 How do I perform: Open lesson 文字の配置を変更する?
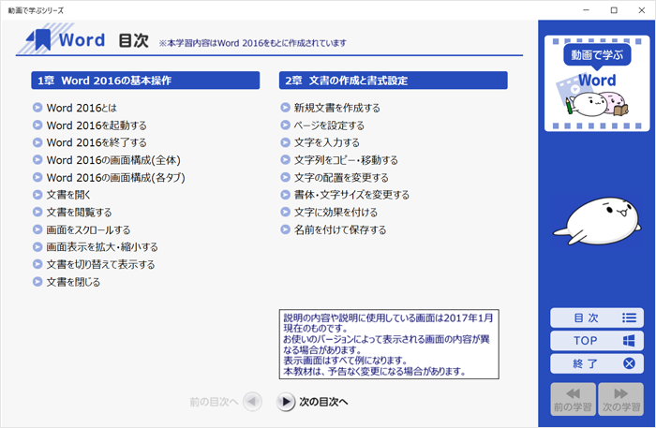341,178
